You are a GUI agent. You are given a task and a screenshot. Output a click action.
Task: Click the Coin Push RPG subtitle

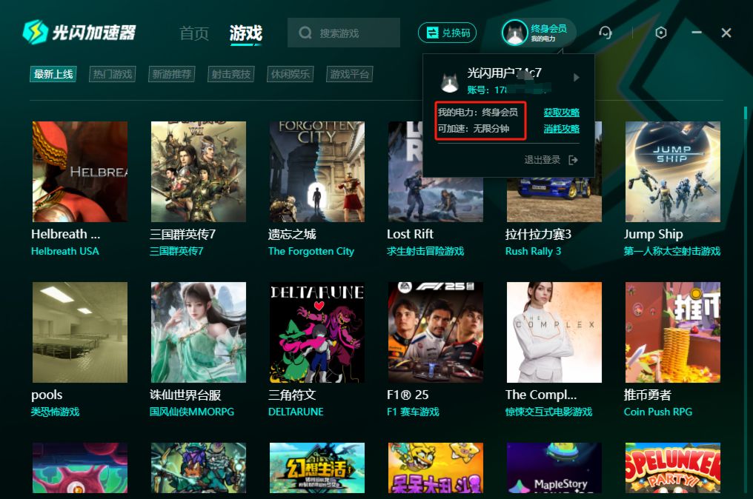tap(658, 412)
